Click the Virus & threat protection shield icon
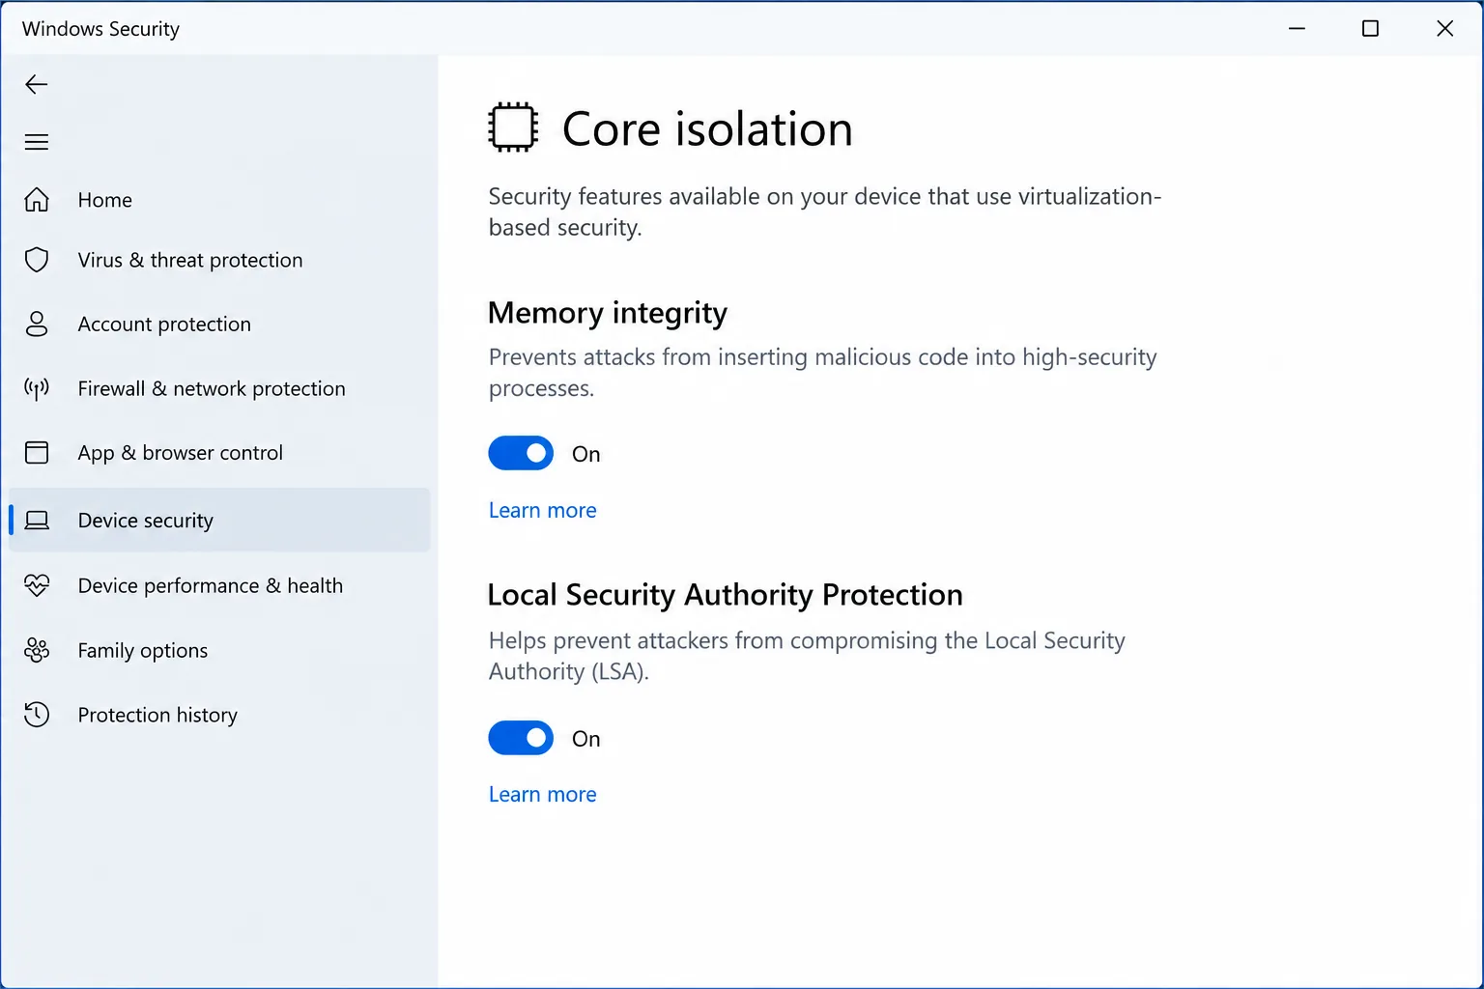The height and width of the screenshot is (989, 1484). pyautogui.click(x=37, y=260)
